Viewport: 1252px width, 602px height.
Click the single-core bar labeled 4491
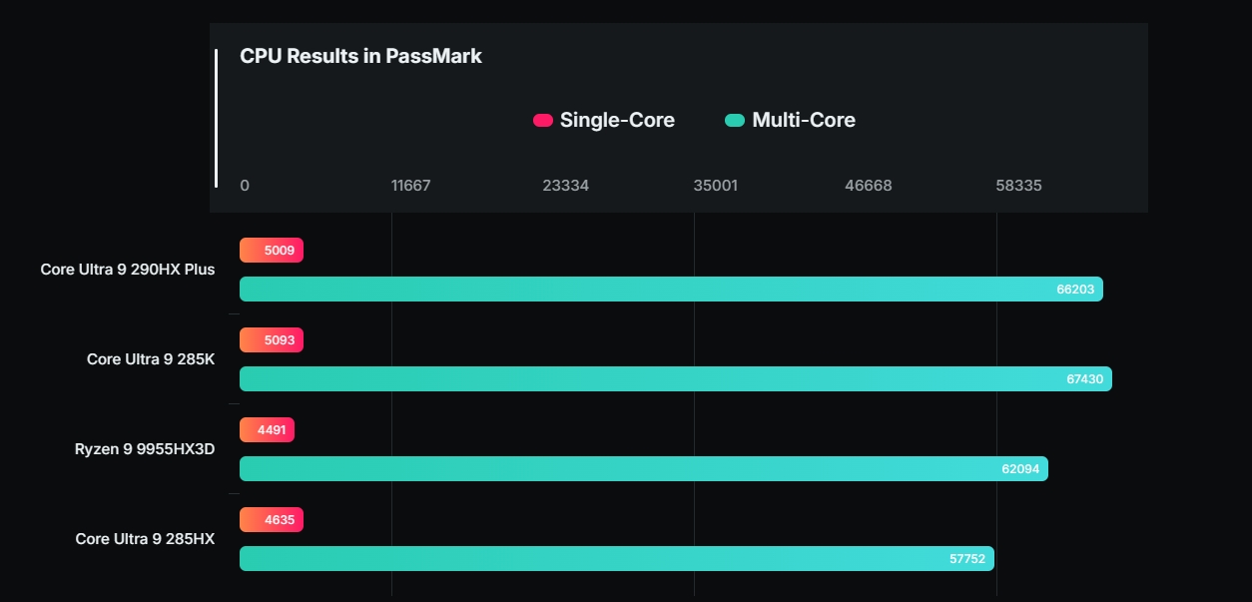[x=267, y=429]
